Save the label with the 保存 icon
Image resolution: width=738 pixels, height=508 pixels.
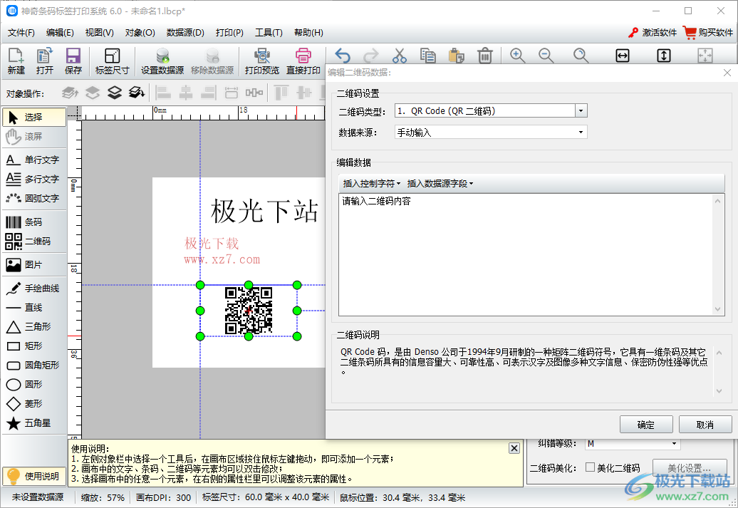click(x=73, y=61)
